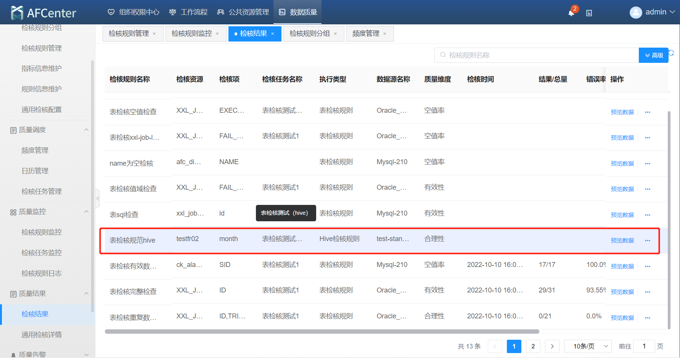
Task: Click the notification bell icon
Action: tap(571, 13)
